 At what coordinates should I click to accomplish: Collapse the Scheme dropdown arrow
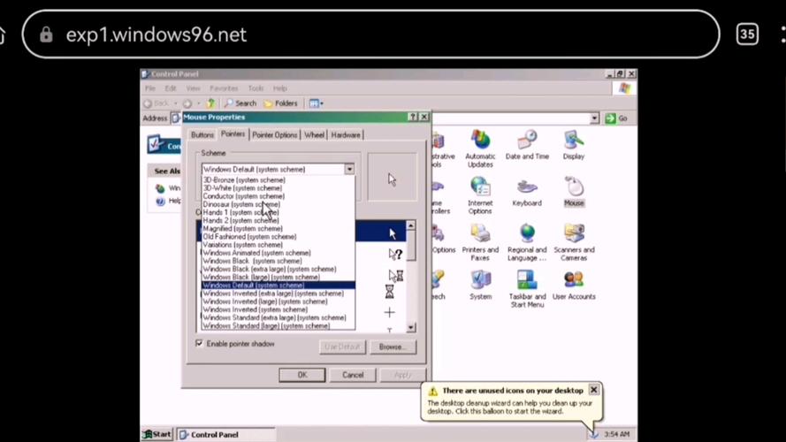349,170
